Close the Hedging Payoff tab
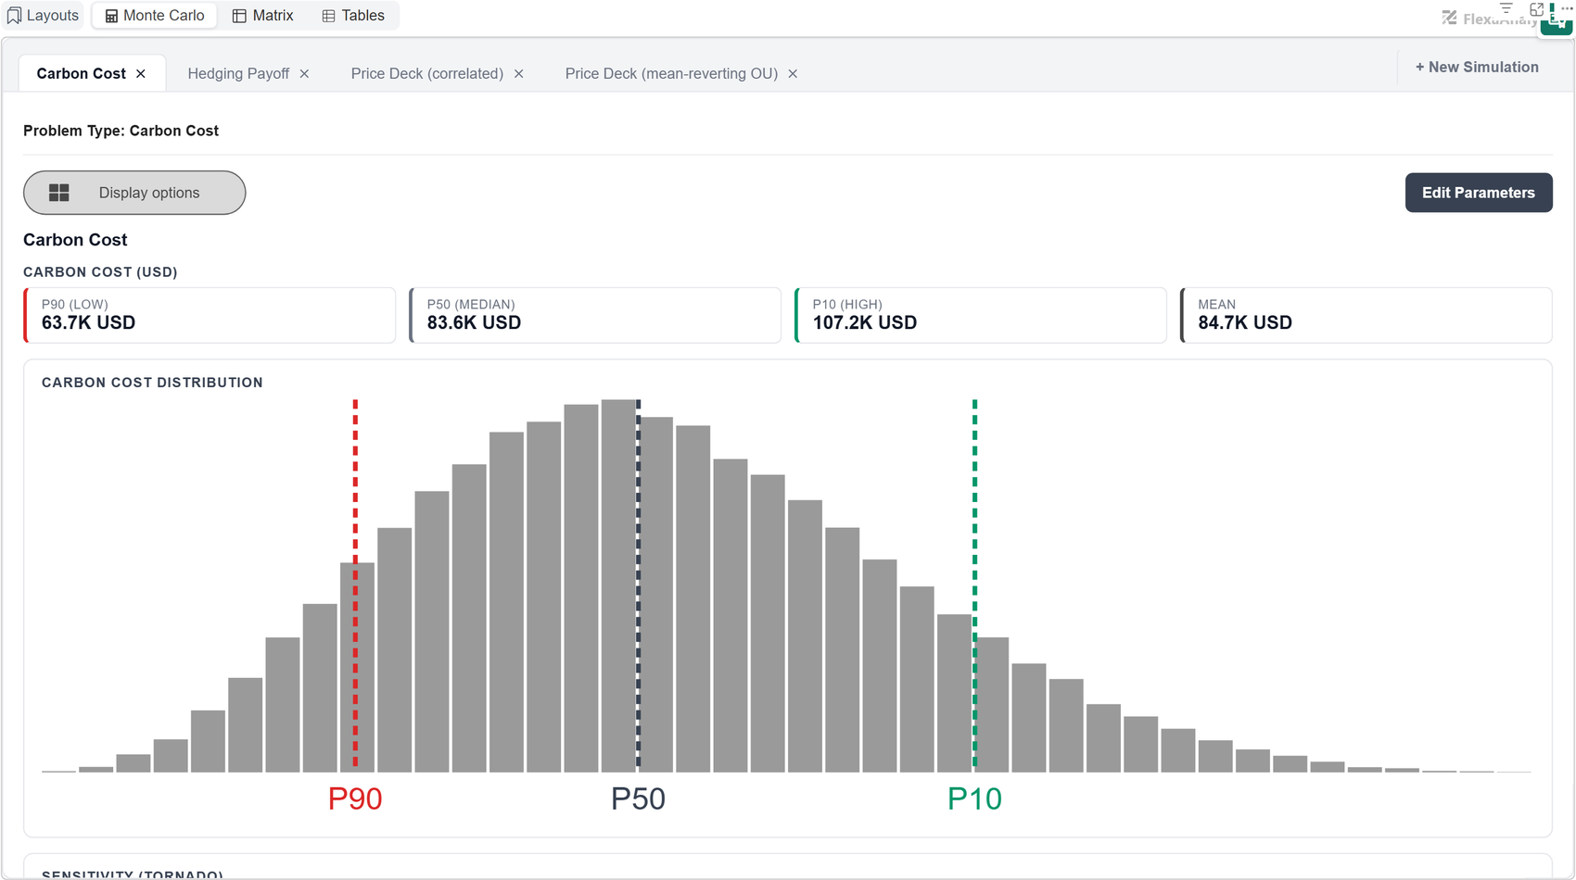This screenshot has width=1576, height=880. pyautogui.click(x=304, y=74)
